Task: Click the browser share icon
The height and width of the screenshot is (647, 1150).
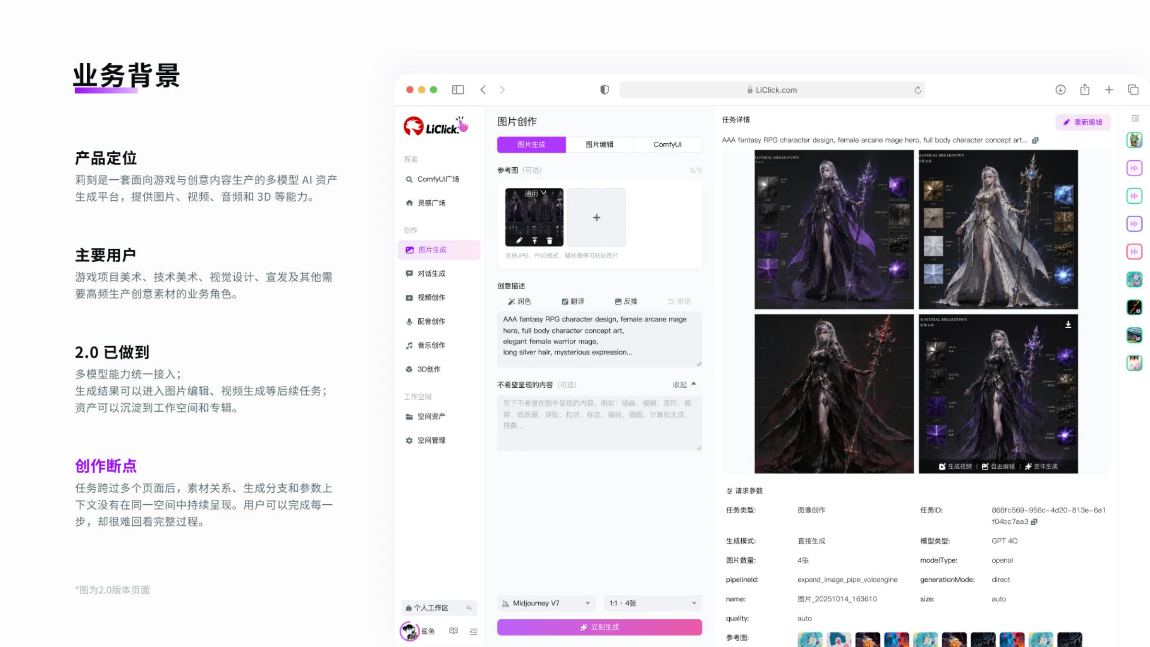Action: pyautogui.click(x=1084, y=90)
